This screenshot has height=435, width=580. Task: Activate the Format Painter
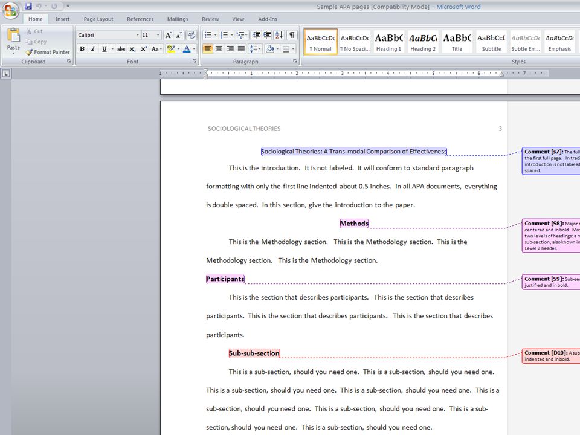click(48, 52)
